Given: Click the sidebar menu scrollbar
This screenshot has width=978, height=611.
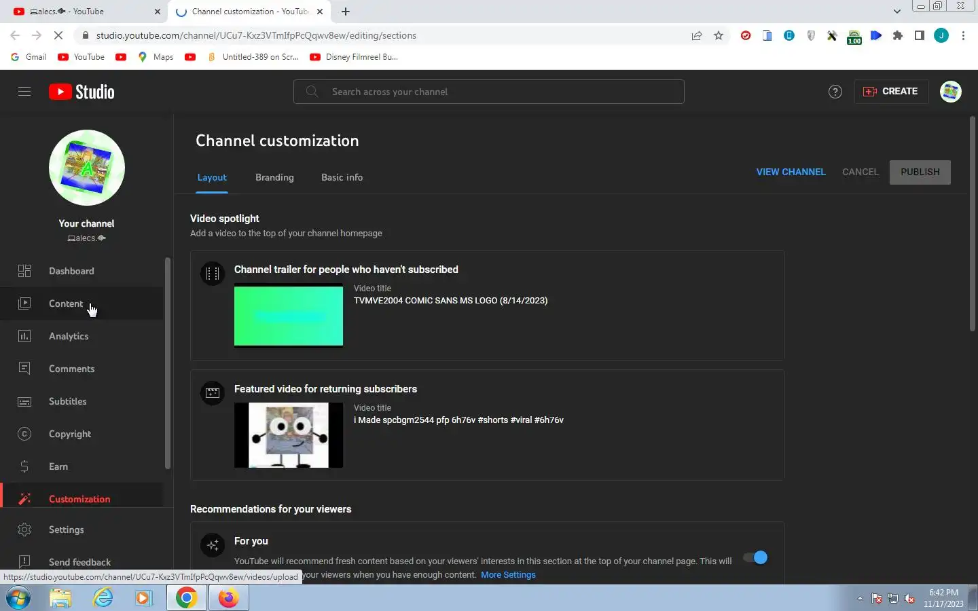Looking at the screenshot, I should [168, 363].
